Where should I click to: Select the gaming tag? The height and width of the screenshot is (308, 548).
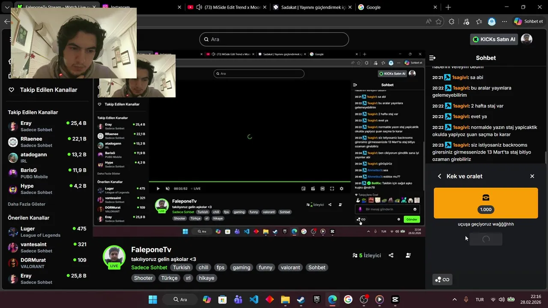241,267
